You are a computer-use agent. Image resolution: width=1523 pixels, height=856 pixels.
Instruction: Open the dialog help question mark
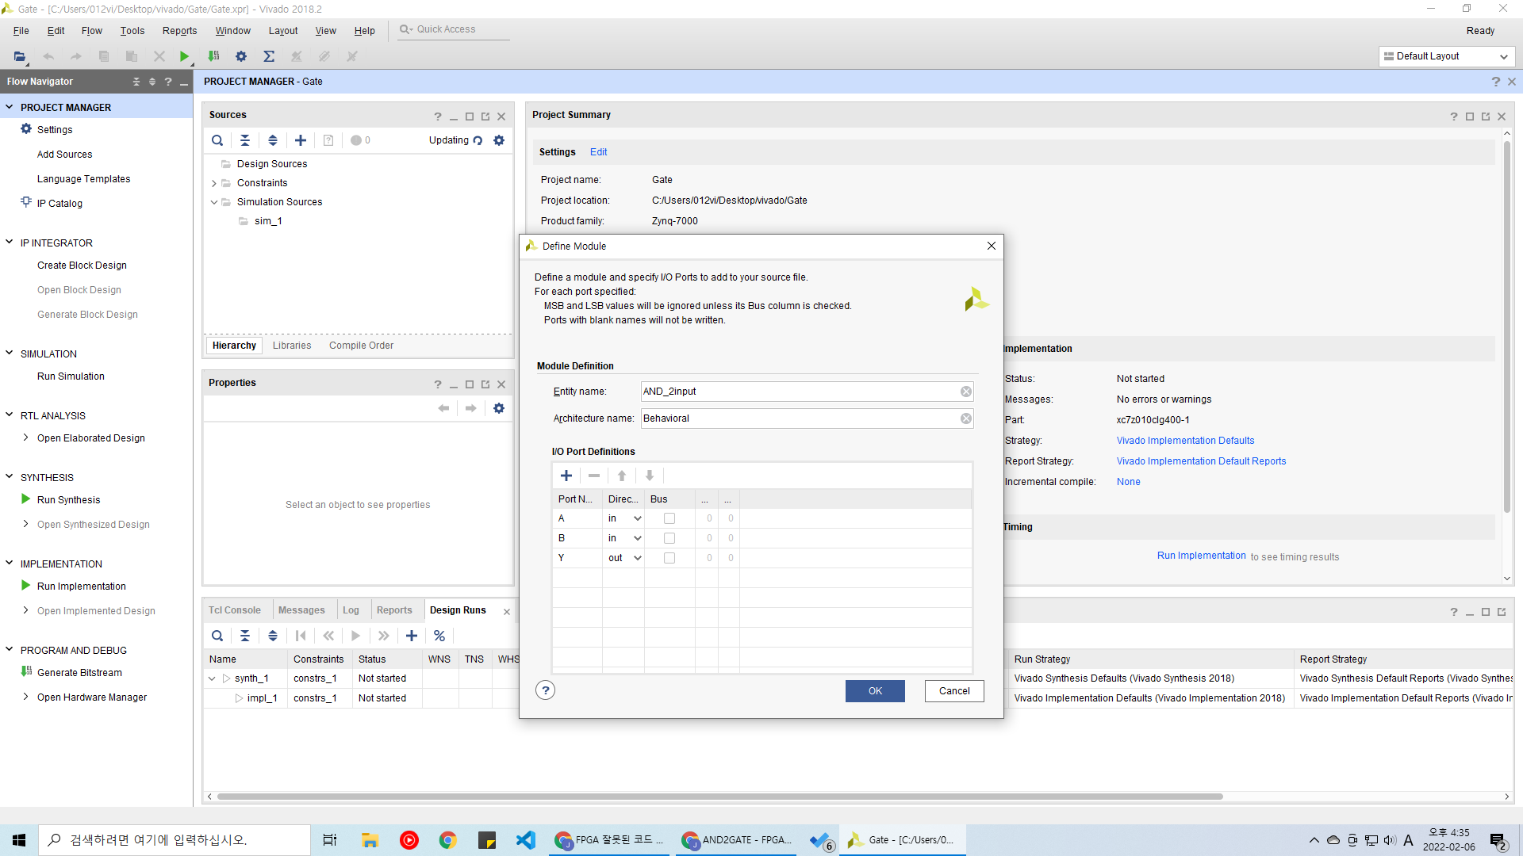point(546,690)
